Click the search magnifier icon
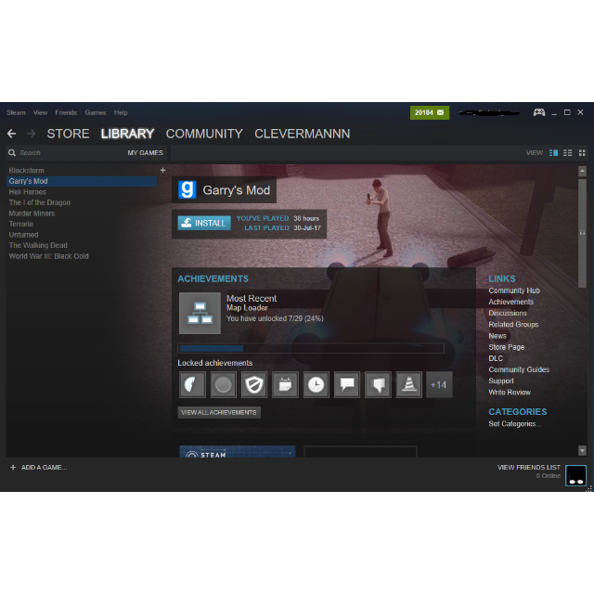The height and width of the screenshot is (594, 594). 12,152
